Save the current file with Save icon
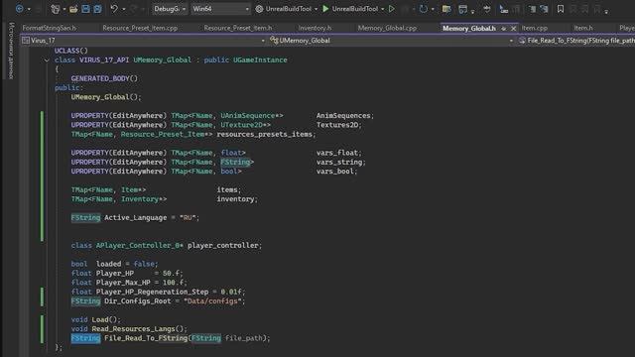Image resolution: width=635 pixels, height=357 pixels. [85, 9]
